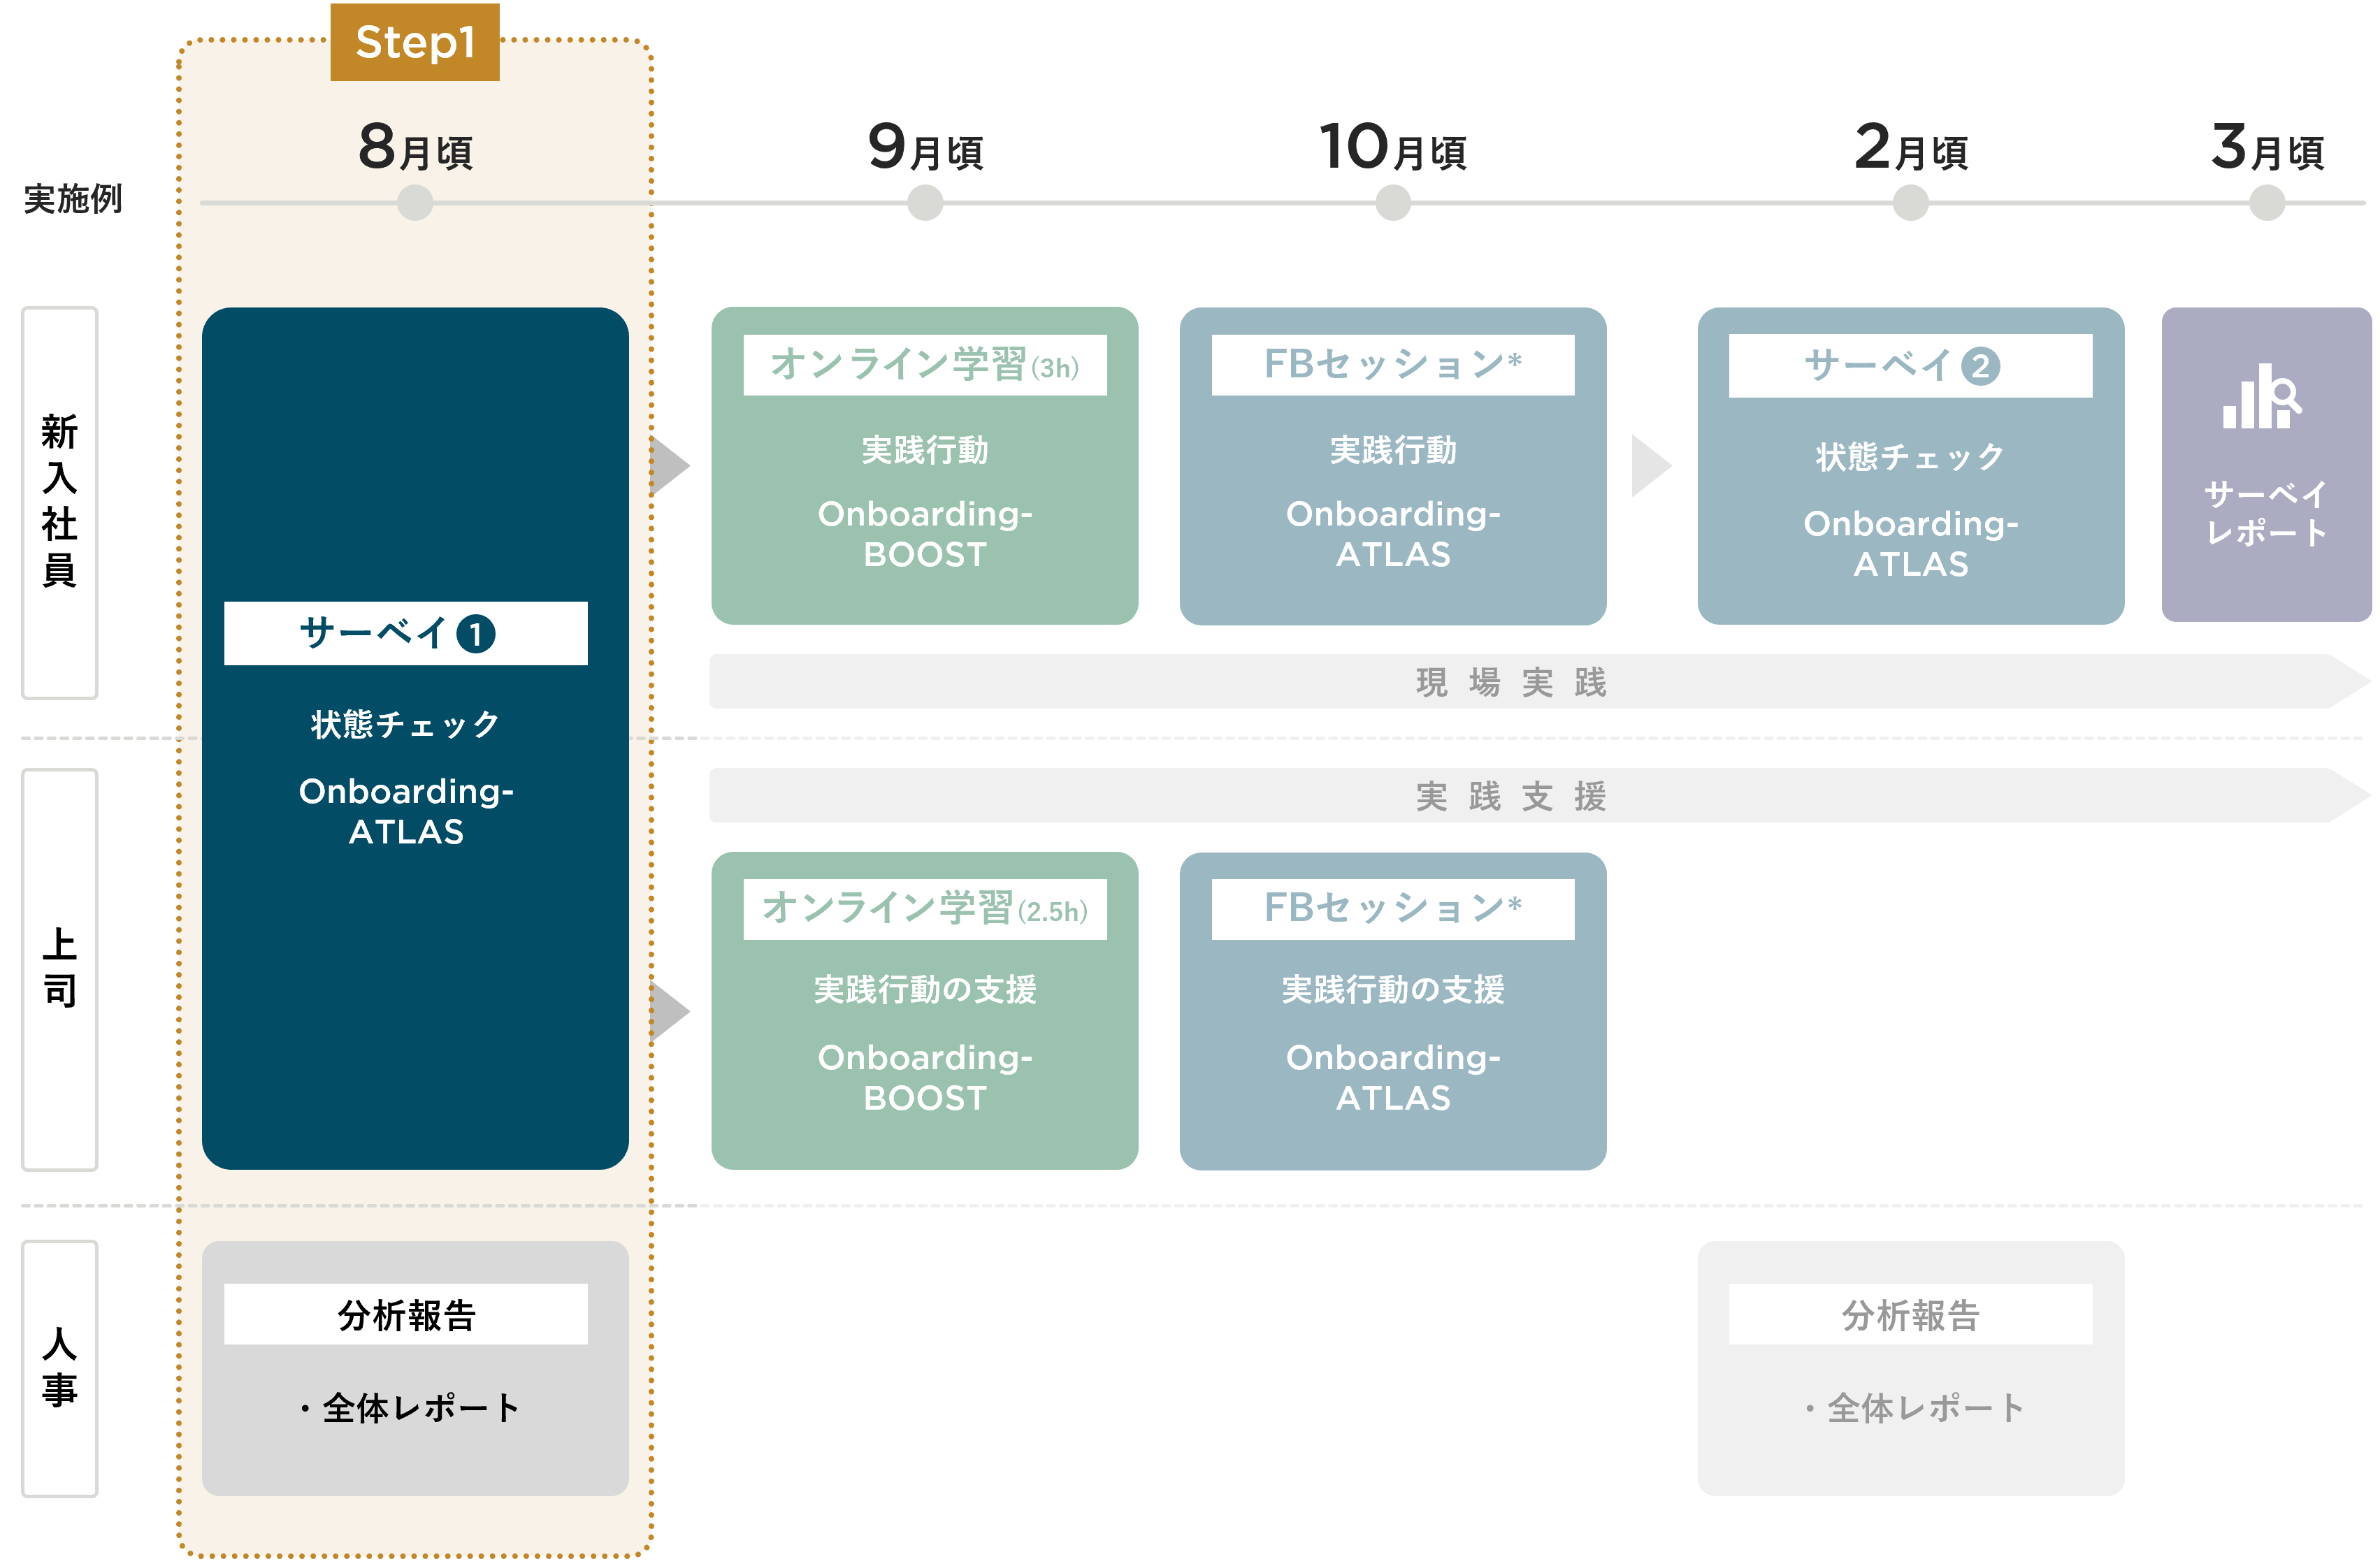This screenshot has height=1566, width=2380.
Task: Select the 8月頃 timeline marker dot
Action: (x=415, y=203)
